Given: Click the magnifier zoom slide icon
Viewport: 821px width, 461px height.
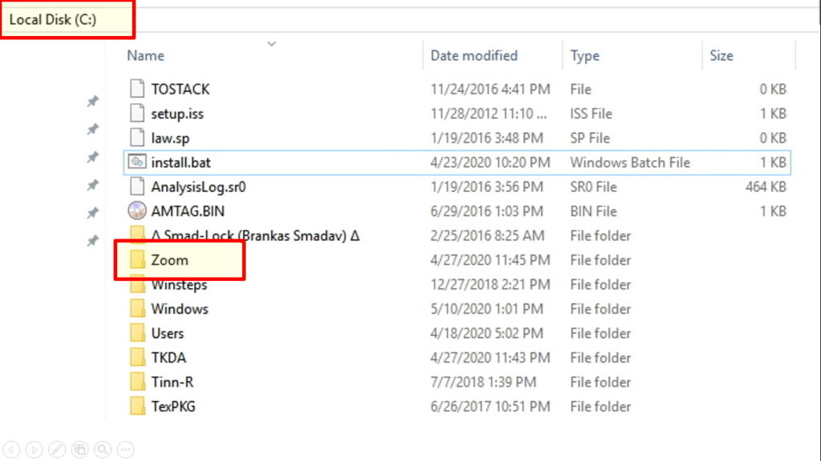Looking at the screenshot, I should (102, 449).
